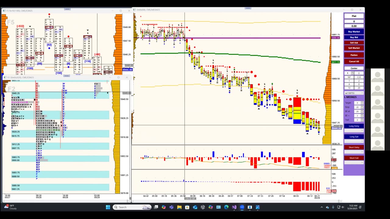The width and height of the screenshot is (390, 219).
Task: Maximize the F2 30m chart window
Action: pyautogui.click(x=119, y=77)
